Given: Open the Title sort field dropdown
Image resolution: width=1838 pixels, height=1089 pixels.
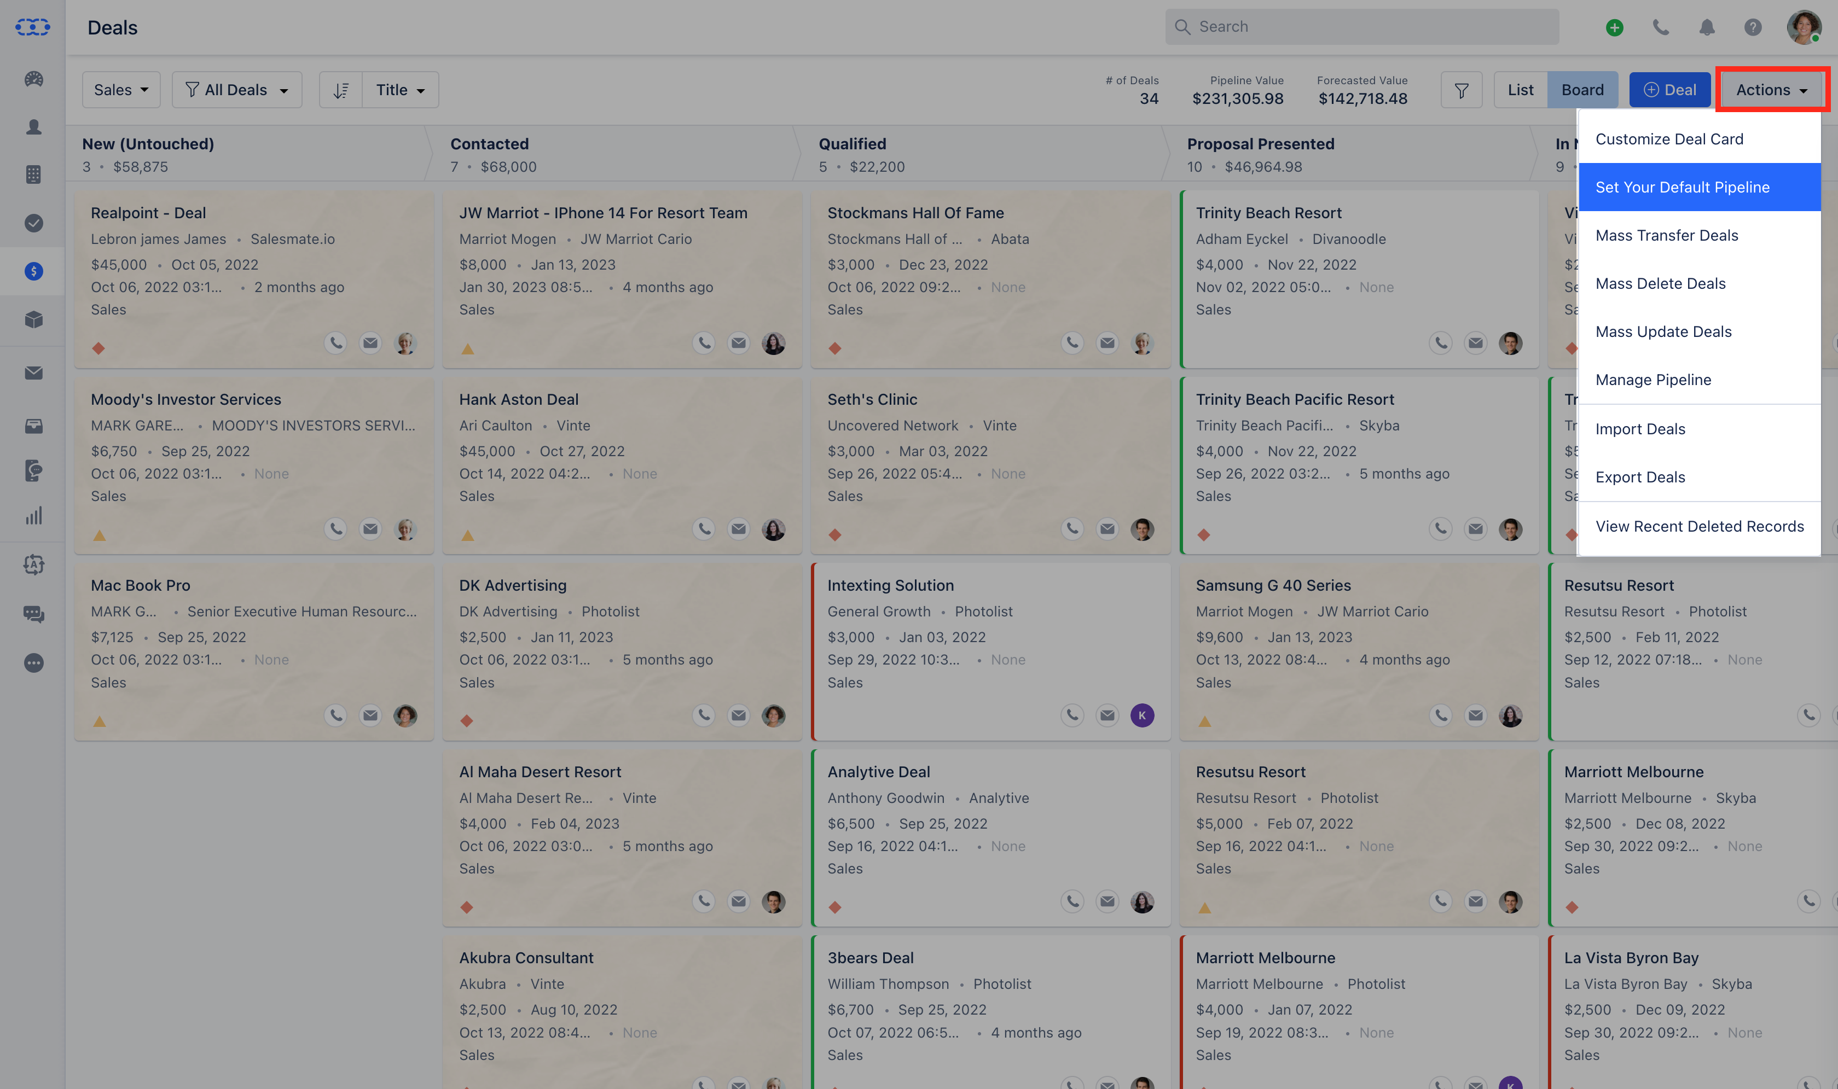Looking at the screenshot, I should click(x=401, y=90).
